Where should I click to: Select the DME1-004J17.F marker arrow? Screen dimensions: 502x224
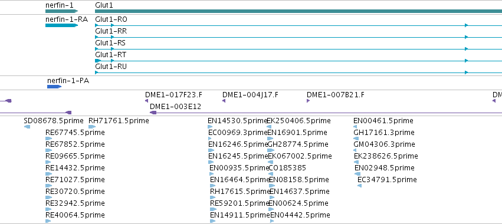coord(224,101)
